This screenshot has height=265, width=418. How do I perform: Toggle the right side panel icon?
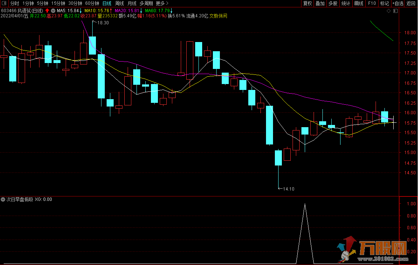click(395, 11)
